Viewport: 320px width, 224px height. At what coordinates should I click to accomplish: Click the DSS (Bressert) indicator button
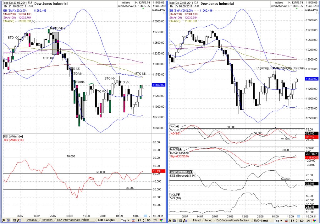pyautogui.click(x=180, y=172)
